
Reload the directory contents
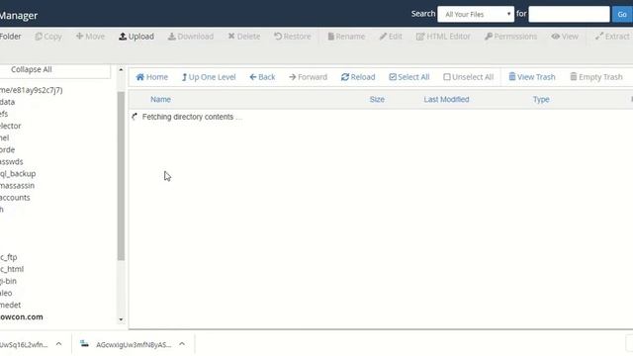click(358, 77)
